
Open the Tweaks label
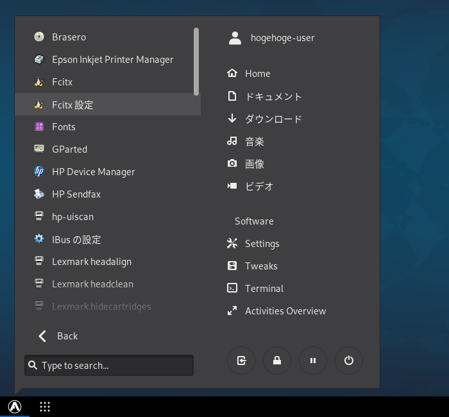pos(261,266)
